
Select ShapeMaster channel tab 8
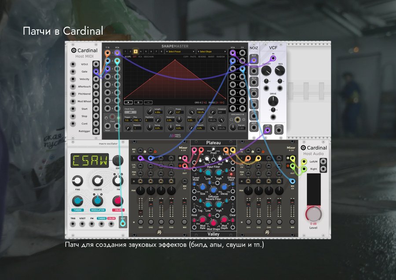point(161,52)
